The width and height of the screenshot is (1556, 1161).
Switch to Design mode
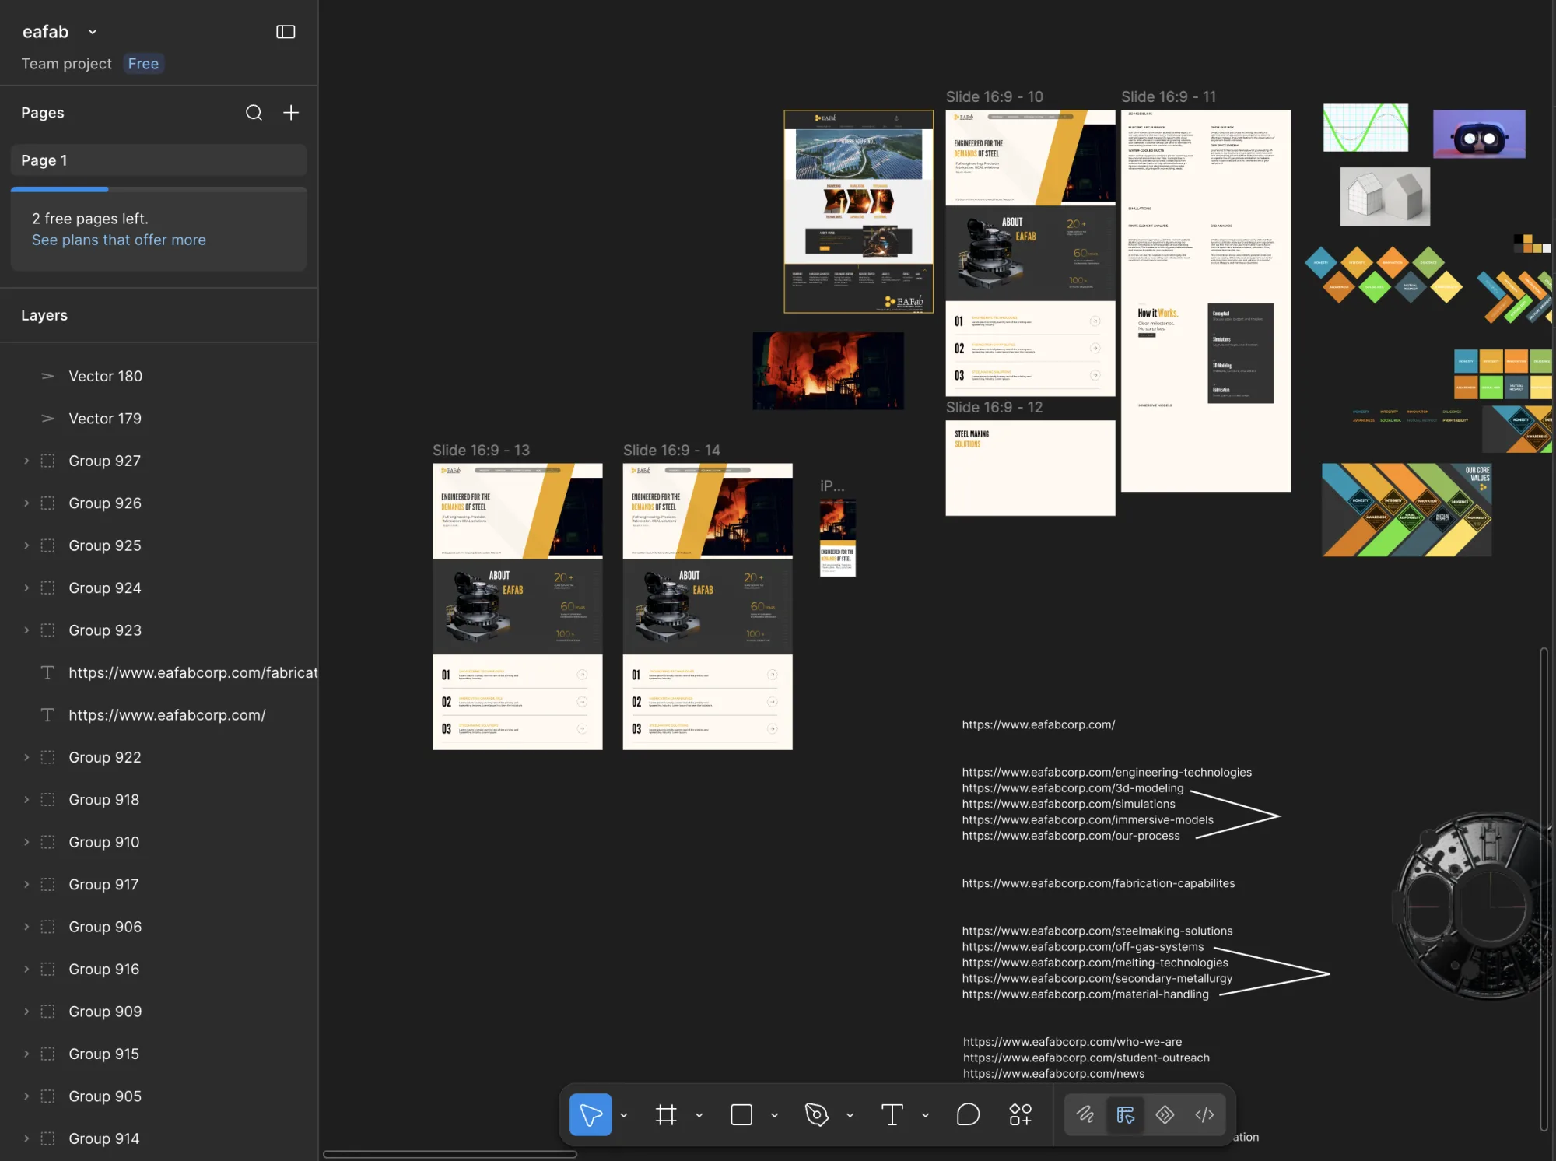tap(1125, 1114)
